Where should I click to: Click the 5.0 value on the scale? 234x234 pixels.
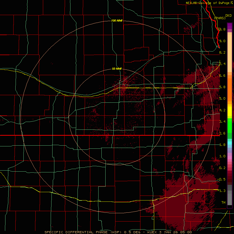[222, 99]
